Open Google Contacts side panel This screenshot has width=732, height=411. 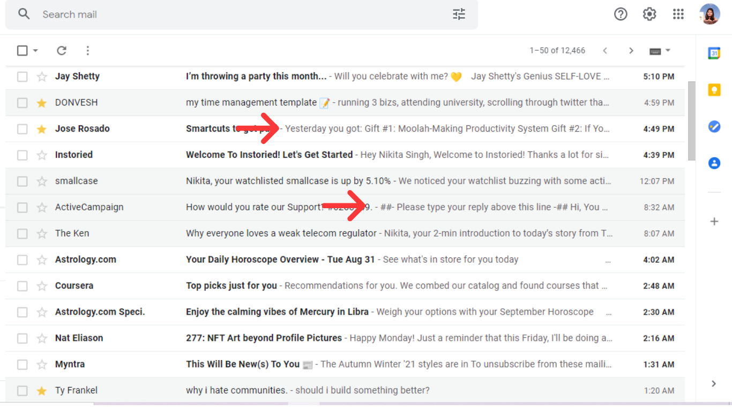[714, 163]
